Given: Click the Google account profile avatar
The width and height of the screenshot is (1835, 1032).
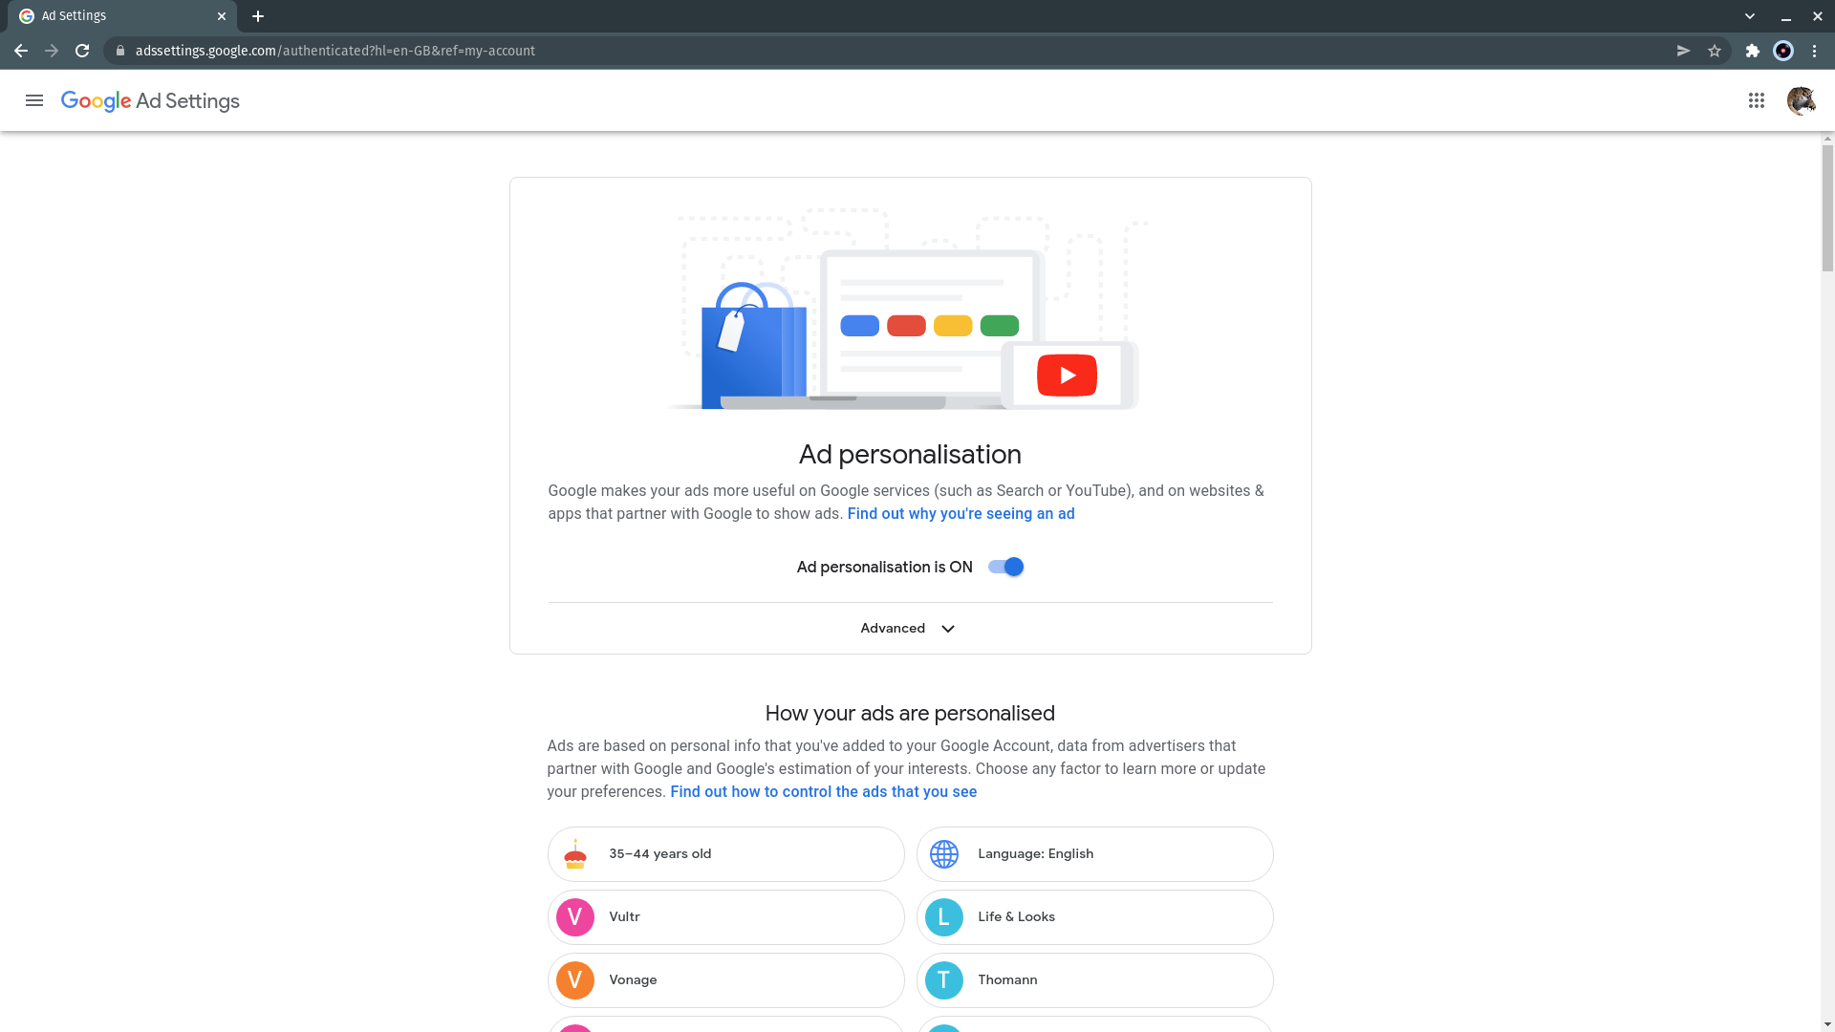Looking at the screenshot, I should [1801, 100].
